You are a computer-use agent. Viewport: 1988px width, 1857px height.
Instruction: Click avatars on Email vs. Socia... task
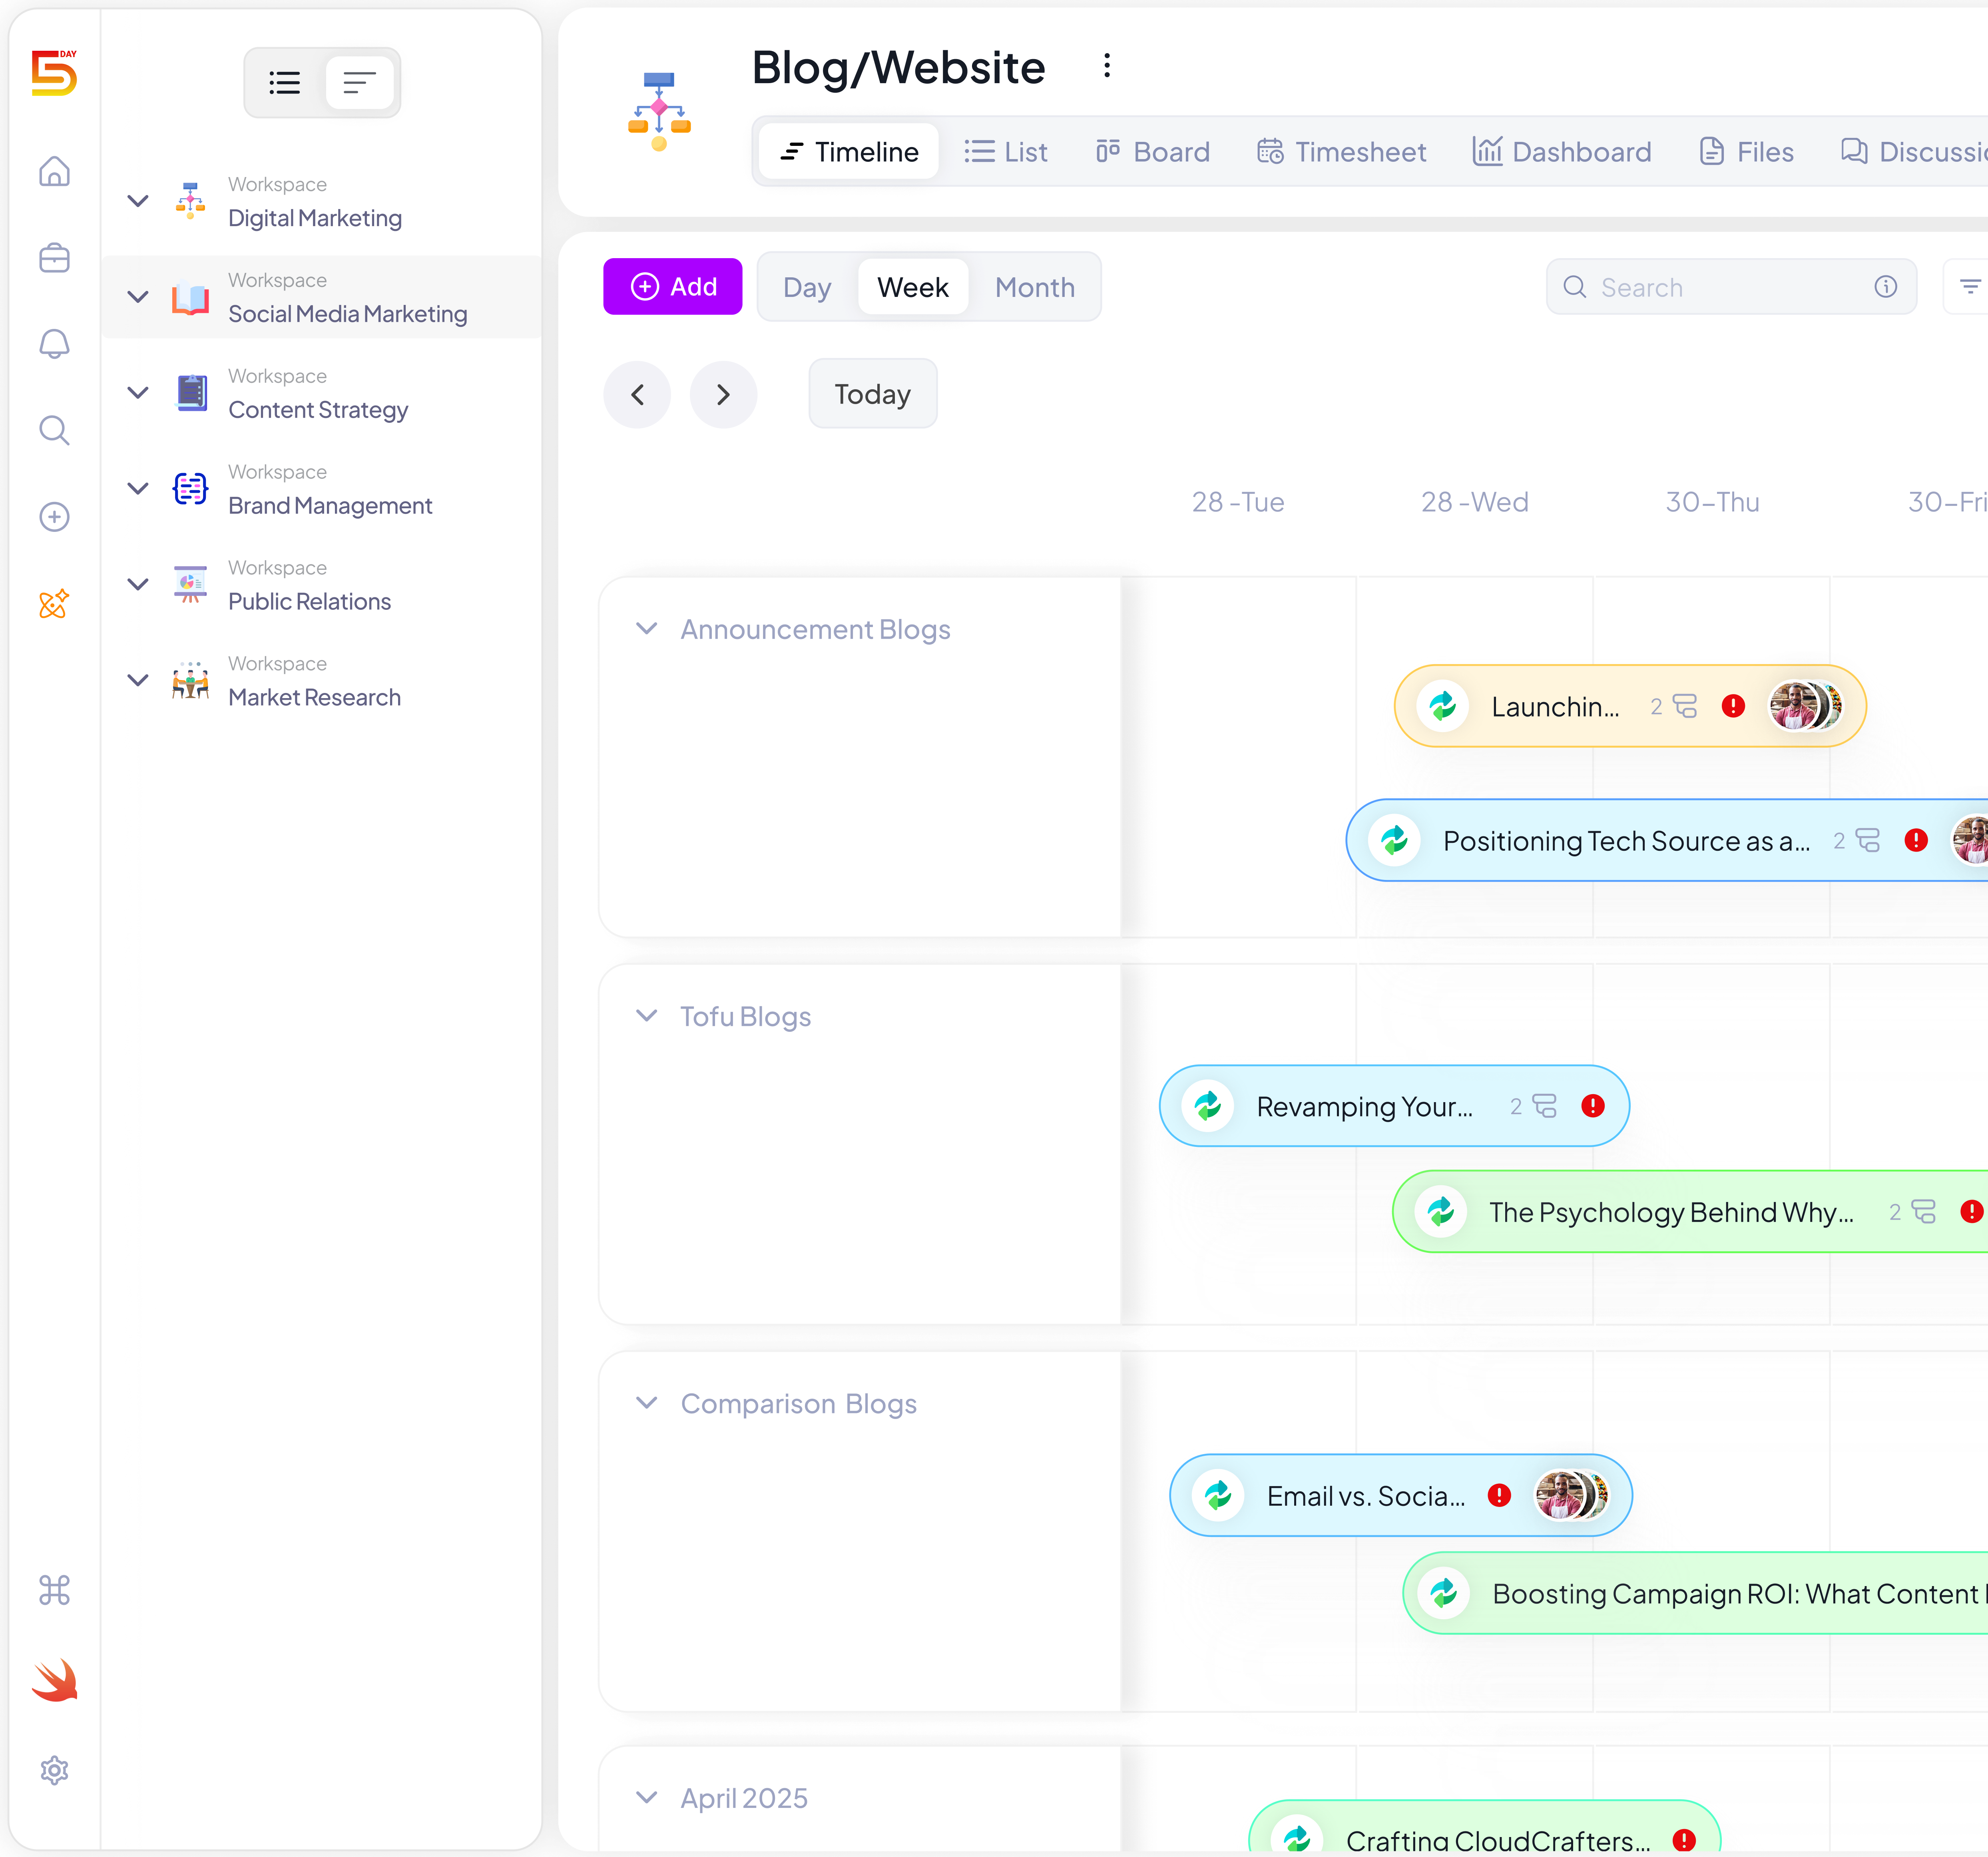1572,1495
